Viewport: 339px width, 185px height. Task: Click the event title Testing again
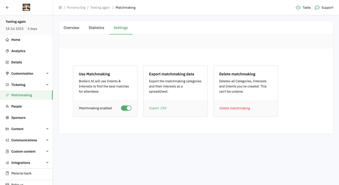coord(16,22)
